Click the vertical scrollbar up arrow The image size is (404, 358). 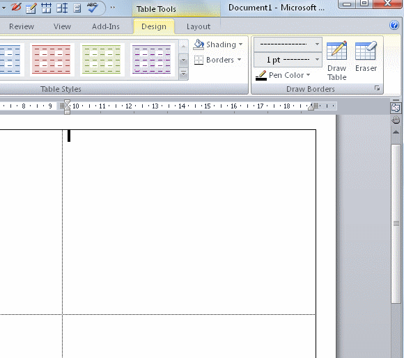tap(396, 132)
